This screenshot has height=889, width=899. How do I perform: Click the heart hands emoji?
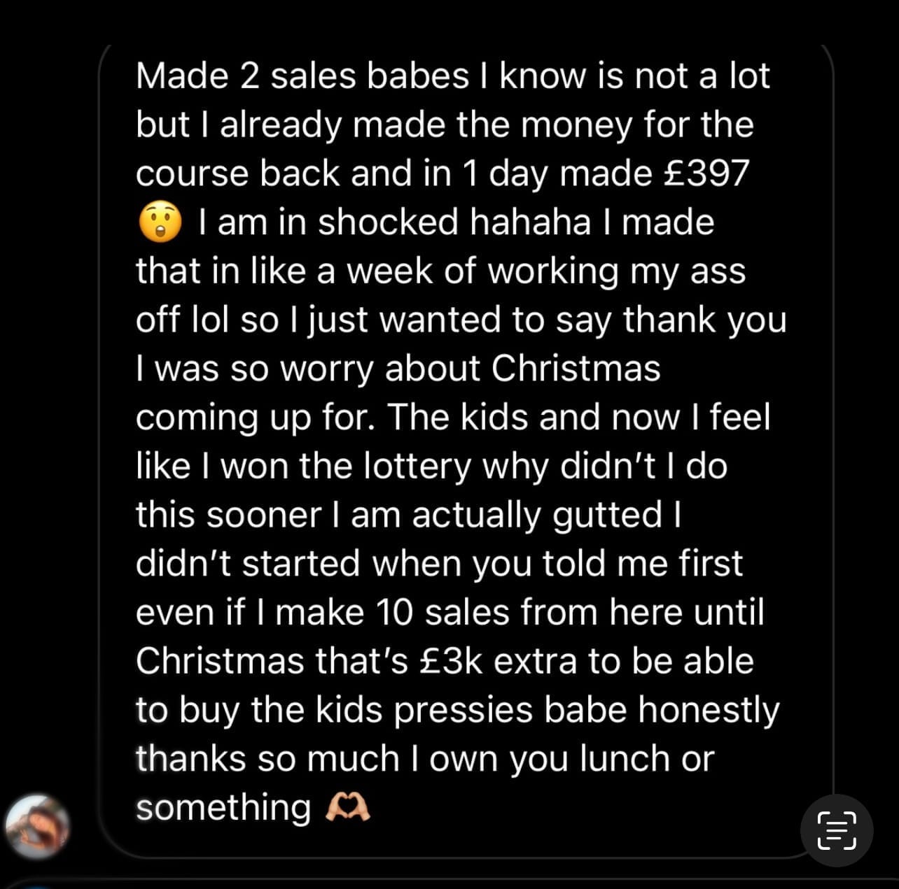(x=348, y=809)
